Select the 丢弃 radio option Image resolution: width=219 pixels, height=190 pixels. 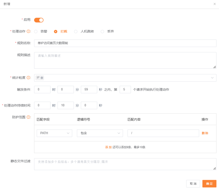pos(102,32)
